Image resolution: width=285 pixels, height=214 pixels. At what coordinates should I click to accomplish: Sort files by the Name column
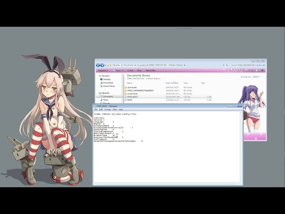point(130,83)
